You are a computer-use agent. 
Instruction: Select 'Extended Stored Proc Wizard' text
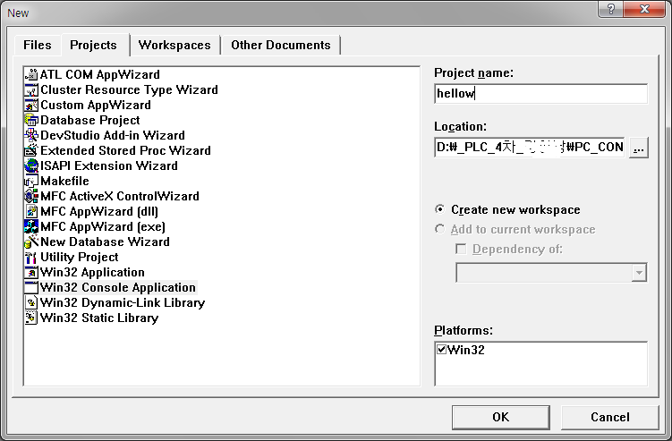[125, 151]
